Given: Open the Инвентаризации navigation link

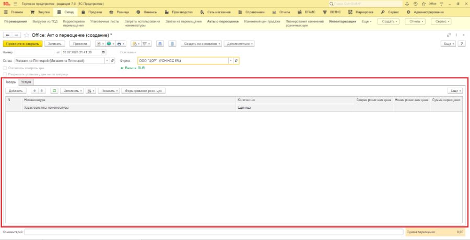Looking at the screenshot, I should click(x=343, y=21).
